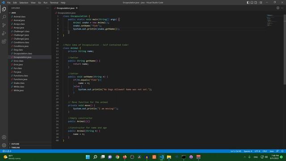Click Ln 5, Col 45 in status bar

236,151
